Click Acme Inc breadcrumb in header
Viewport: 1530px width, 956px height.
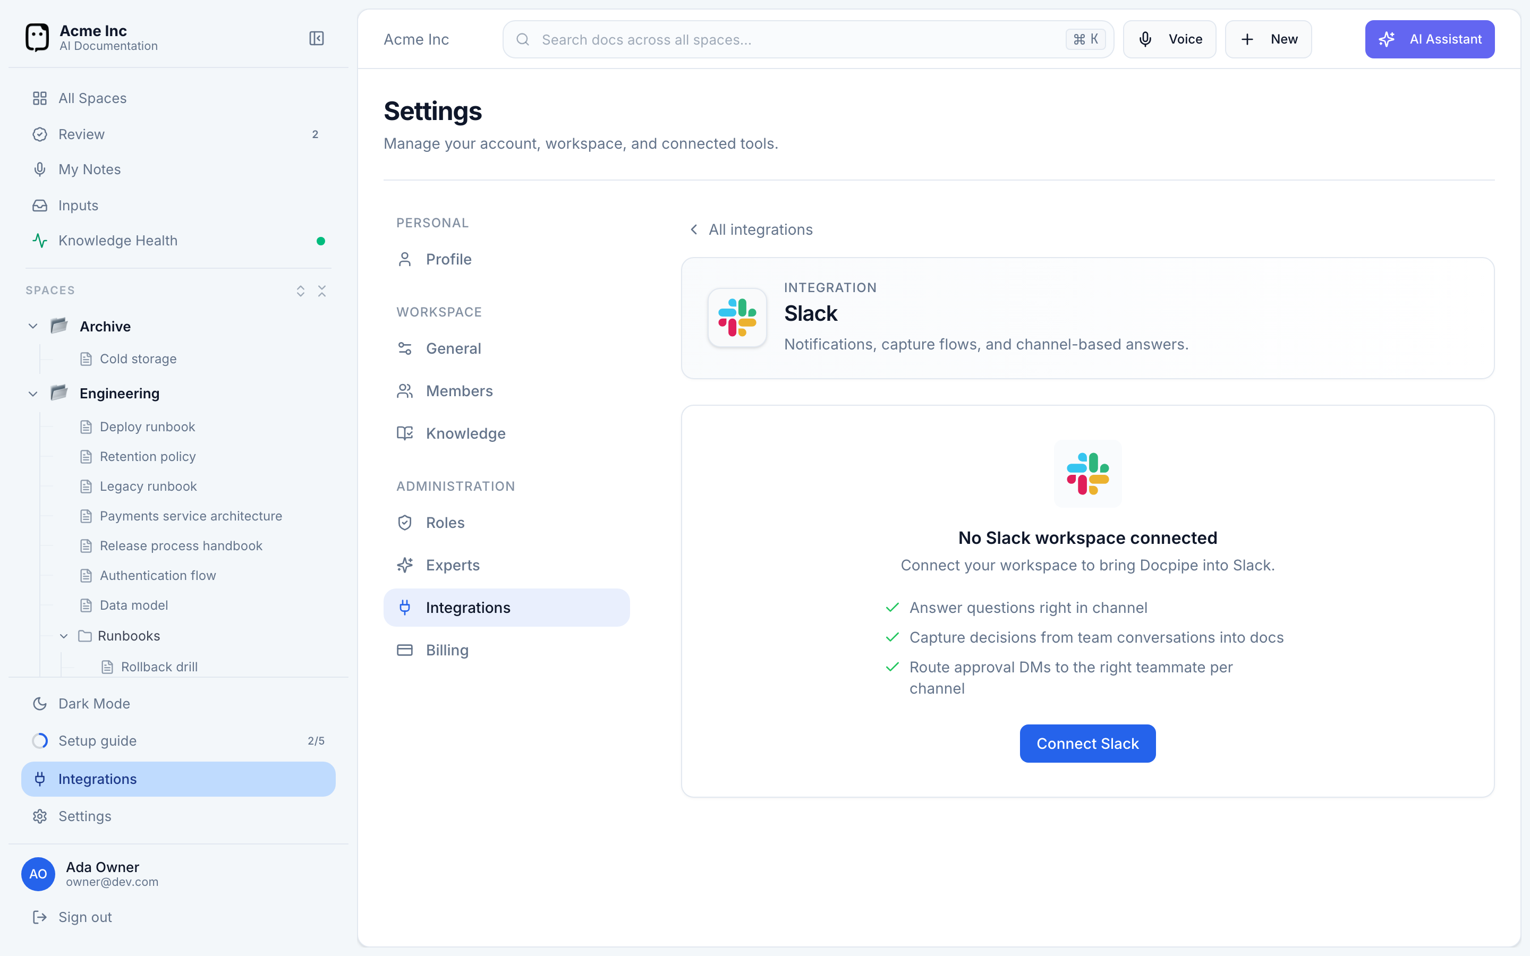click(x=416, y=39)
